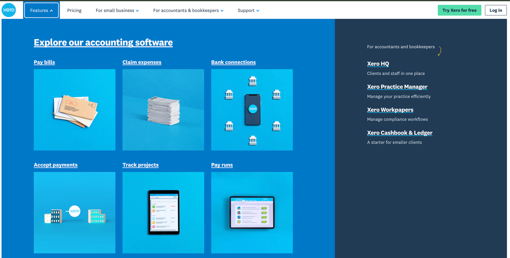Select the Track projects tablet image
This screenshot has width=510, height=258.
(163, 212)
